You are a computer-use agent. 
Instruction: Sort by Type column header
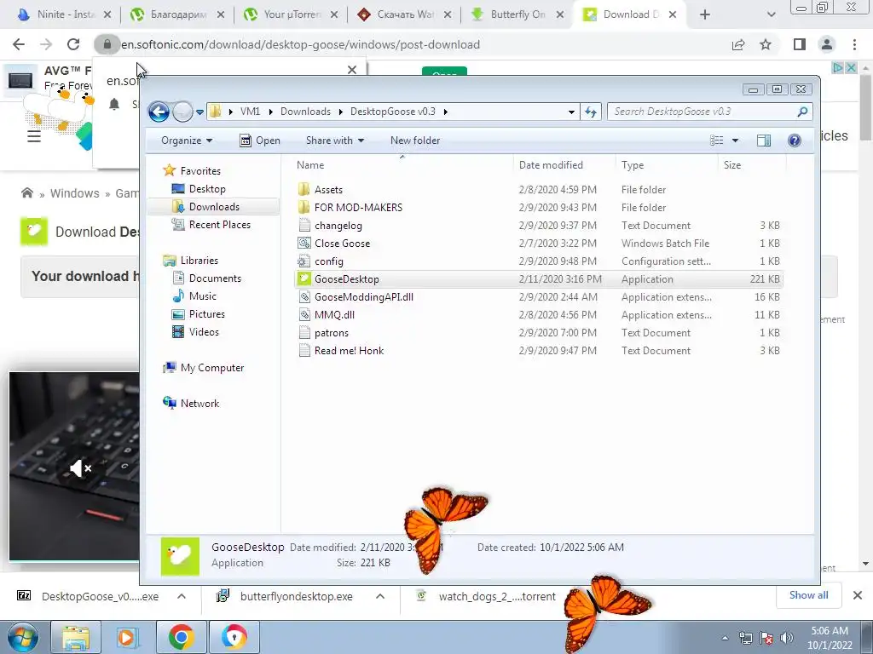667,165
